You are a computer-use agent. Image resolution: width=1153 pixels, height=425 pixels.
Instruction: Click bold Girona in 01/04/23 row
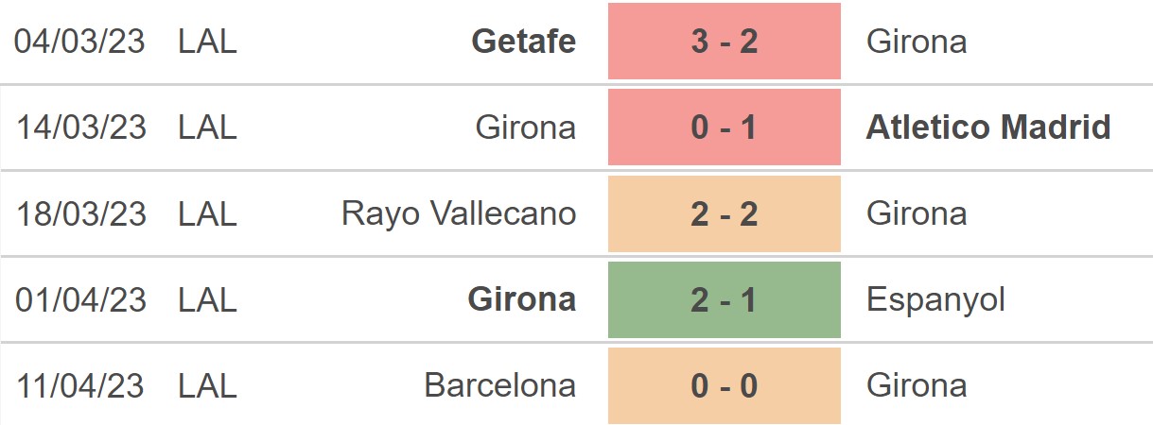522,299
